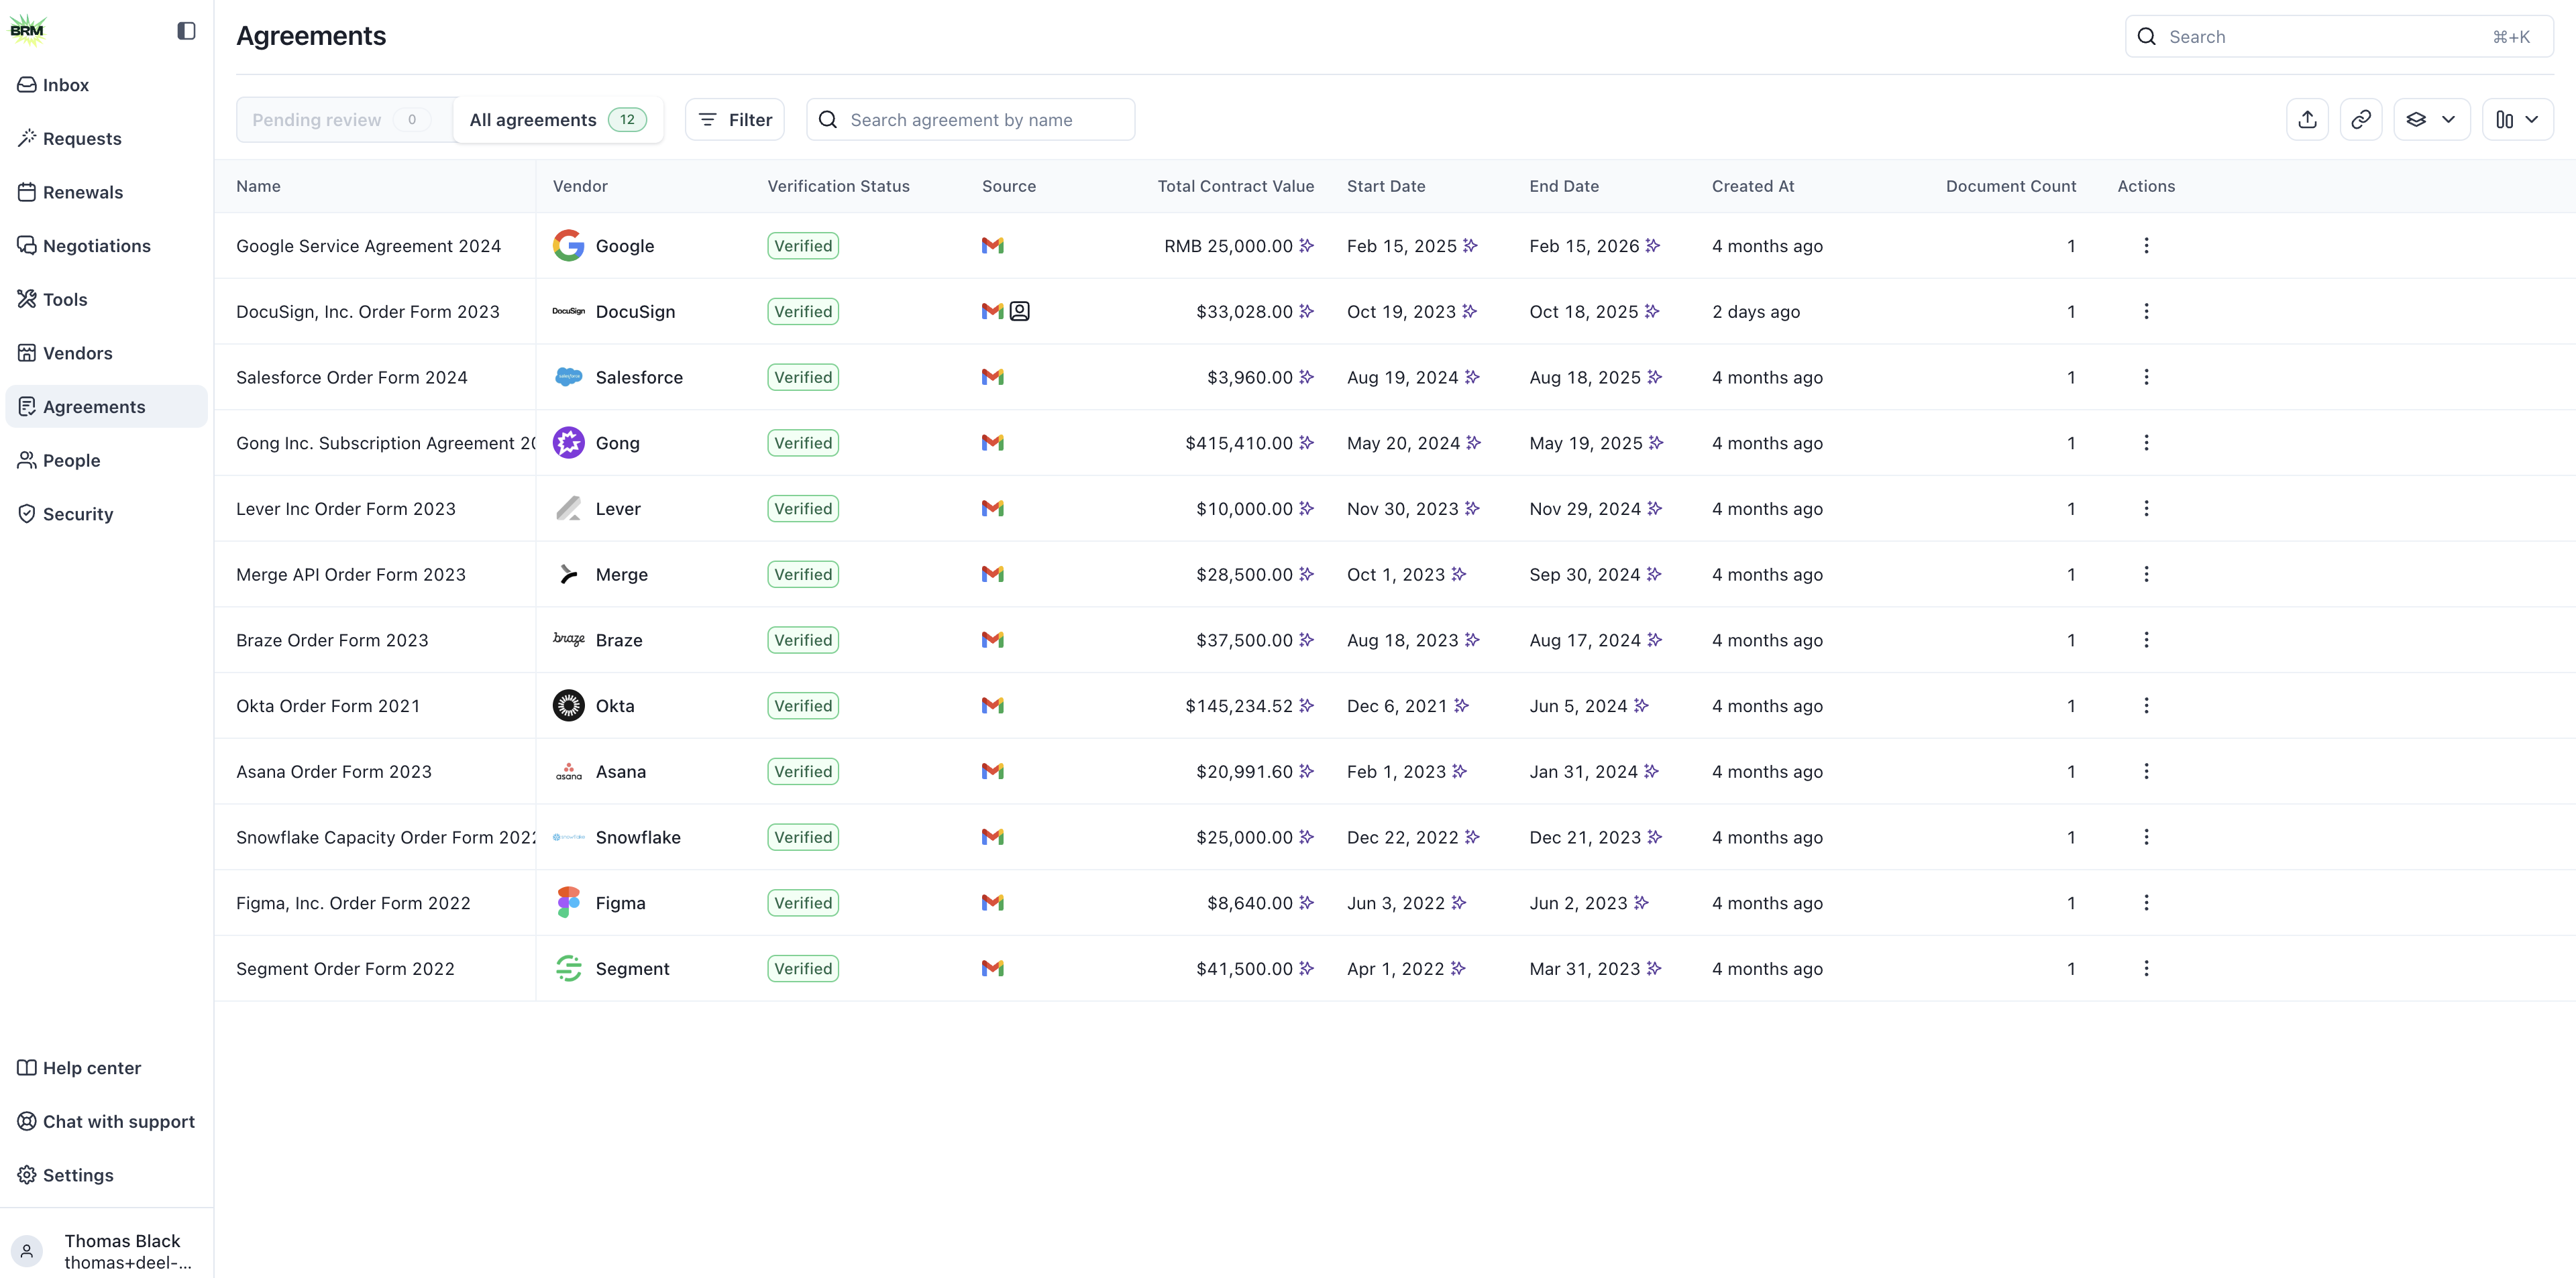The height and width of the screenshot is (1278, 2576).
Task: Click the copy link icon button
Action: [2360, 120]
